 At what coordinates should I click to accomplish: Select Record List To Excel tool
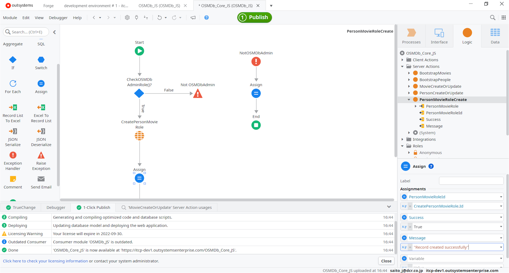[x=13, y=113]
